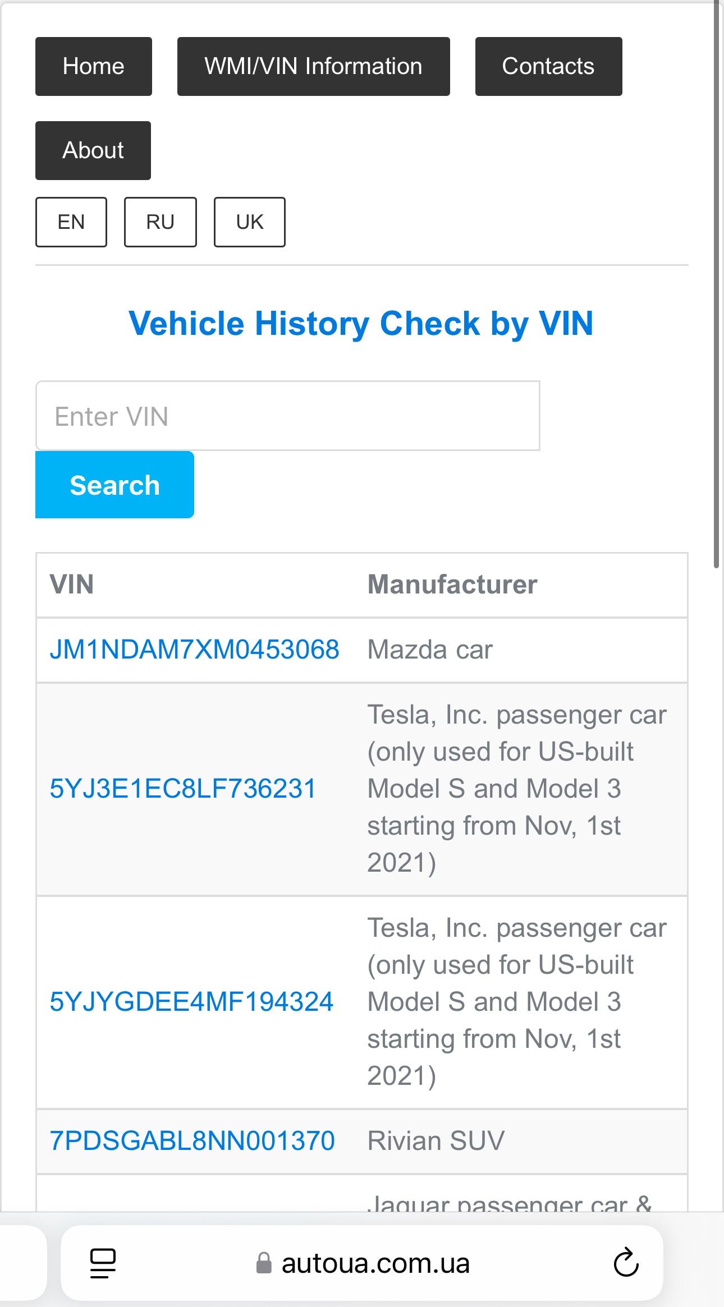Switch language to EN
This screenshot has height=1307, width=724.
tap(71, 222)
